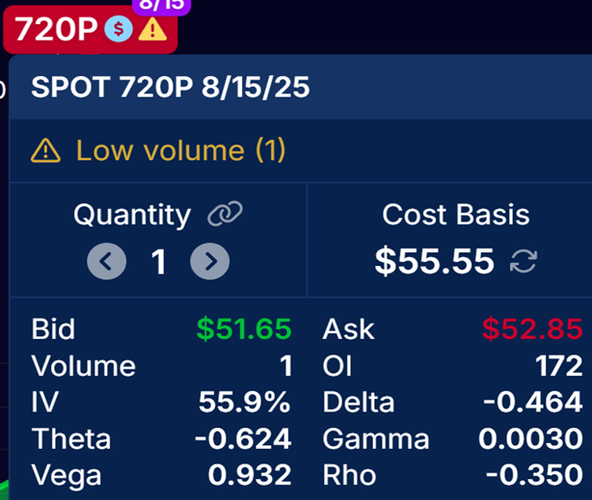592x500 pixels.
Task: Click the $55.55 cost basis value
Action: [435, 261]
